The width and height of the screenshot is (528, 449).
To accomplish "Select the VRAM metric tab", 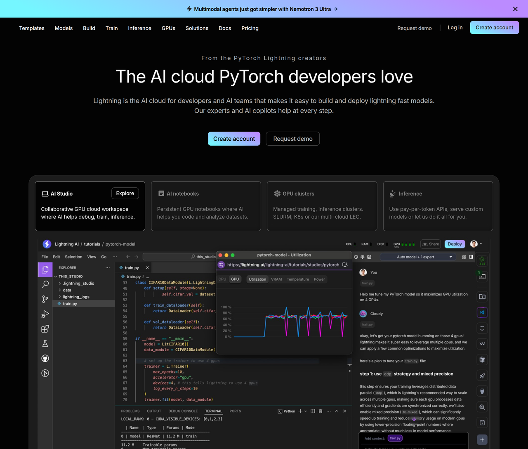I will point(276,279).
